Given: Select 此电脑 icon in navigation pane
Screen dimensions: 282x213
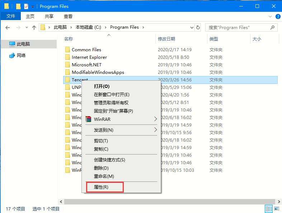Looking at the screenshot, I should pos(12,44).
